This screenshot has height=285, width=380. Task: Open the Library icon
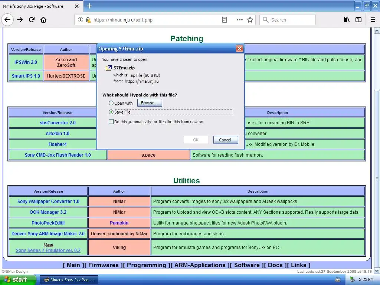[347, 20]
